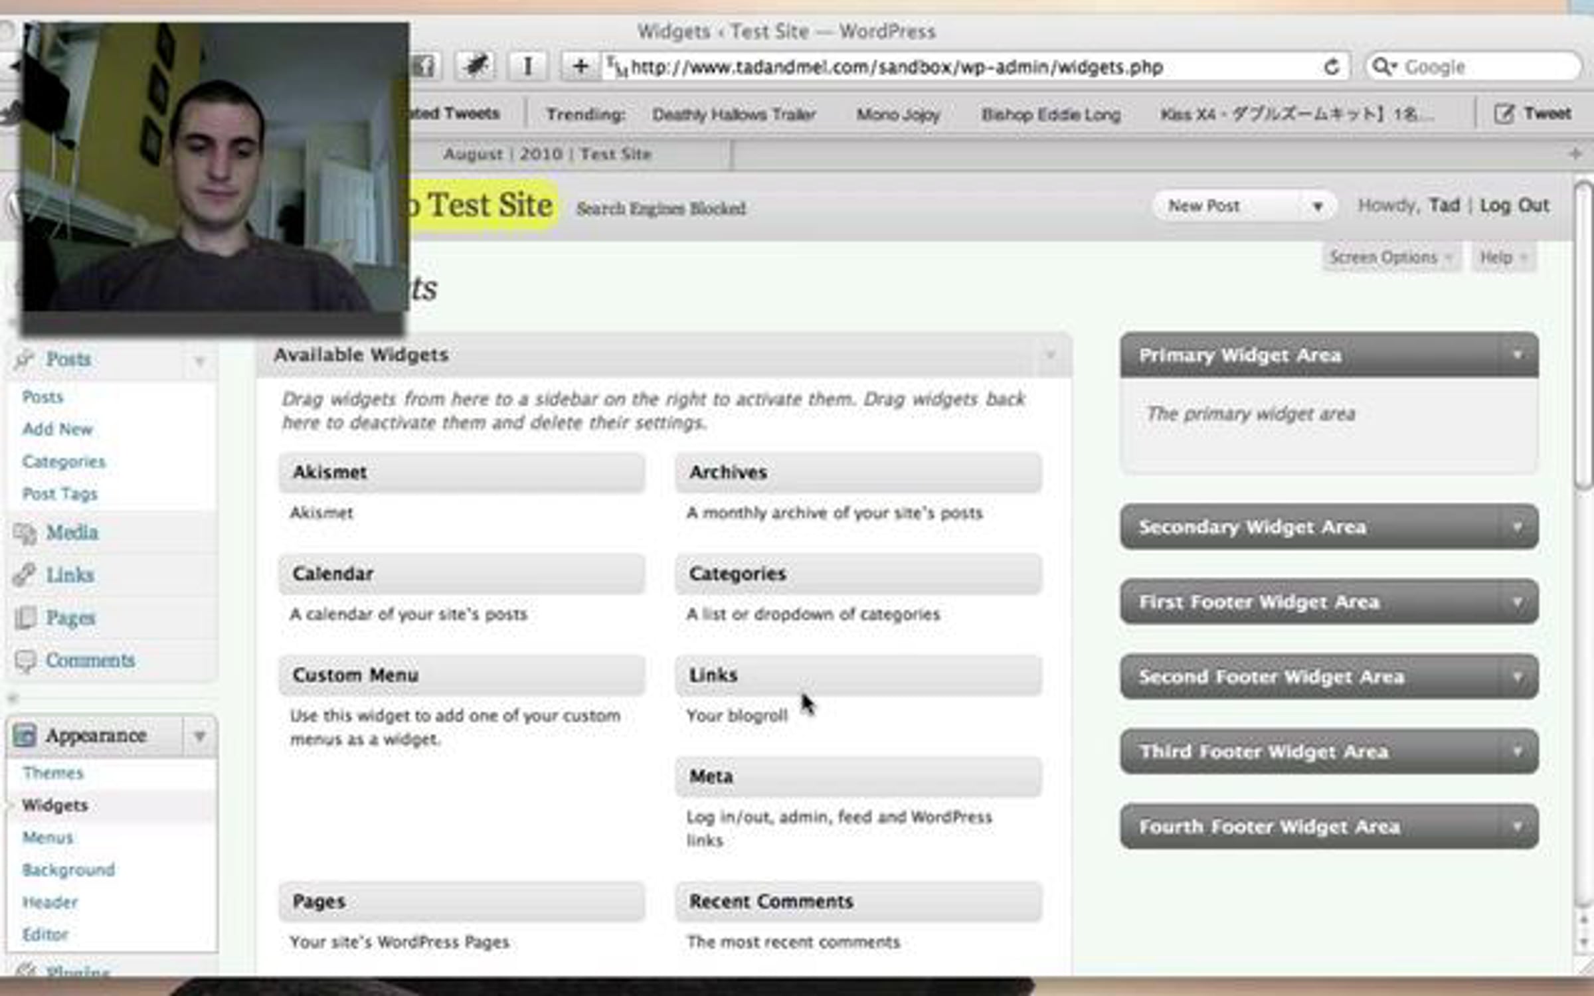The width and height of the screenshot is (1594, 996).
Task: Click the Pages icon in sidebar
Action: click(25, 618)
